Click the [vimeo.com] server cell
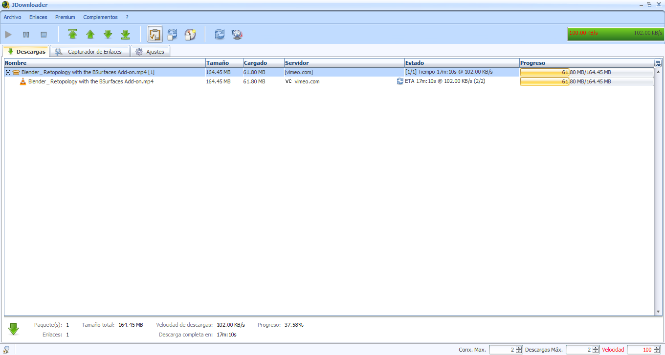 [x=299, y=72]
